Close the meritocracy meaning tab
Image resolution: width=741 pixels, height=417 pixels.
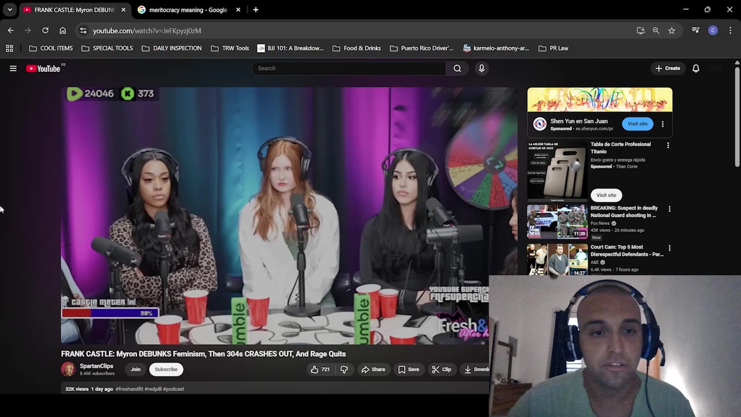coord(238,10)
